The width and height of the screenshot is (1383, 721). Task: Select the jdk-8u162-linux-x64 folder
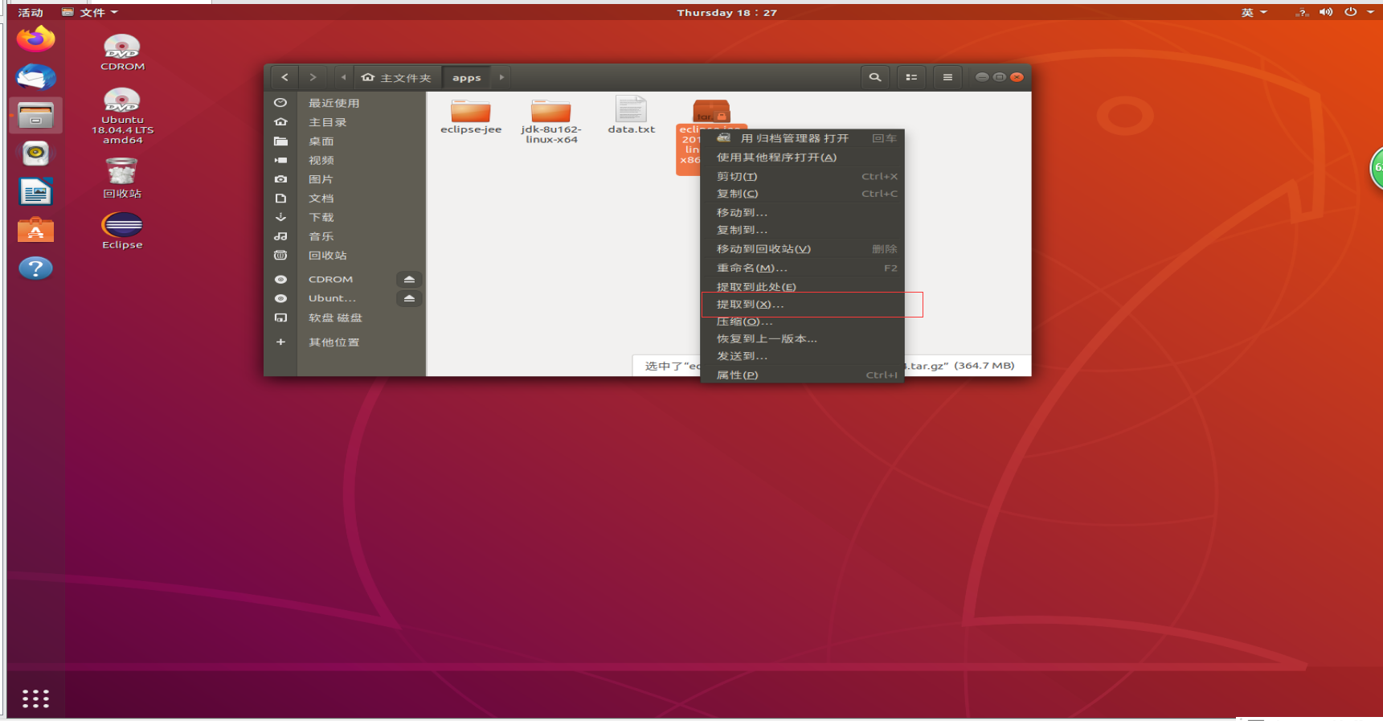tap(551, 121)
